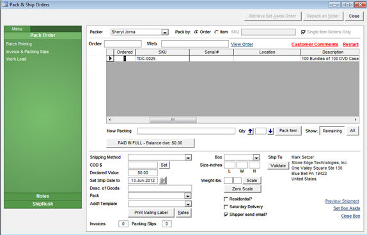Click the Qty up arrow icon

(250, 131)
